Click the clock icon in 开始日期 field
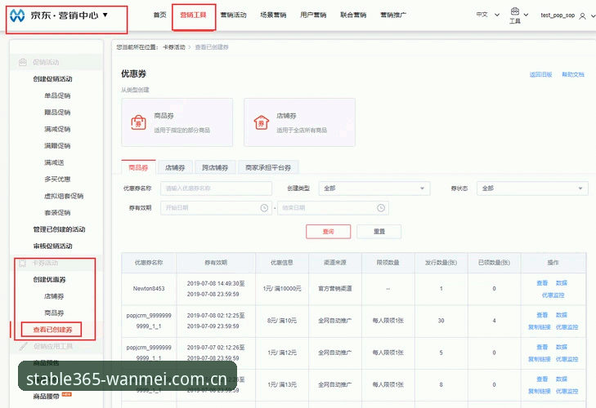 pos(264,207)
